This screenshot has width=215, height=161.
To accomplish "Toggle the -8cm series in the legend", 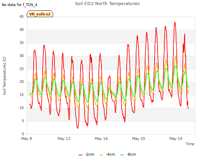I will [x=128, y=154].
